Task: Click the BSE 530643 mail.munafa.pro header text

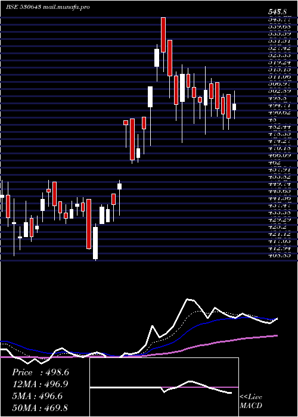Action: (48, 7)
